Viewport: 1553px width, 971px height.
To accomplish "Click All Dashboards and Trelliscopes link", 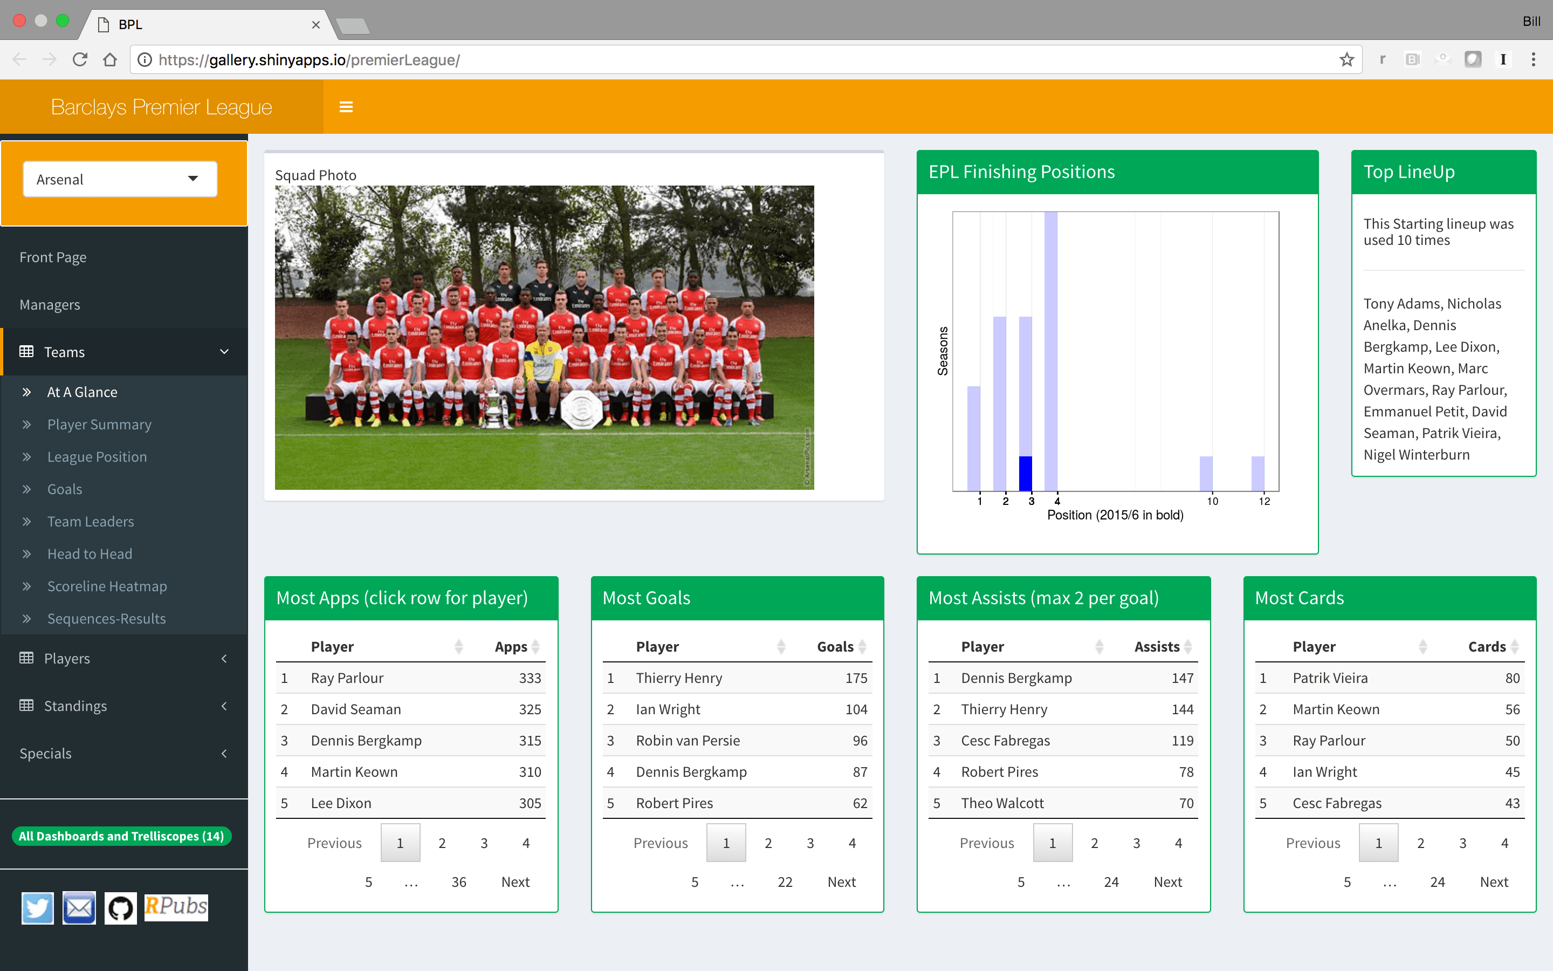I will (121, 836).
